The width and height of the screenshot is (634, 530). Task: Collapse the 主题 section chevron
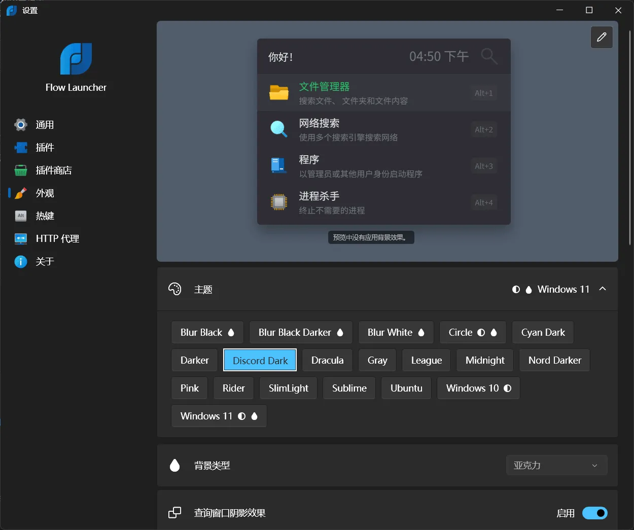[x=603, y=289]
